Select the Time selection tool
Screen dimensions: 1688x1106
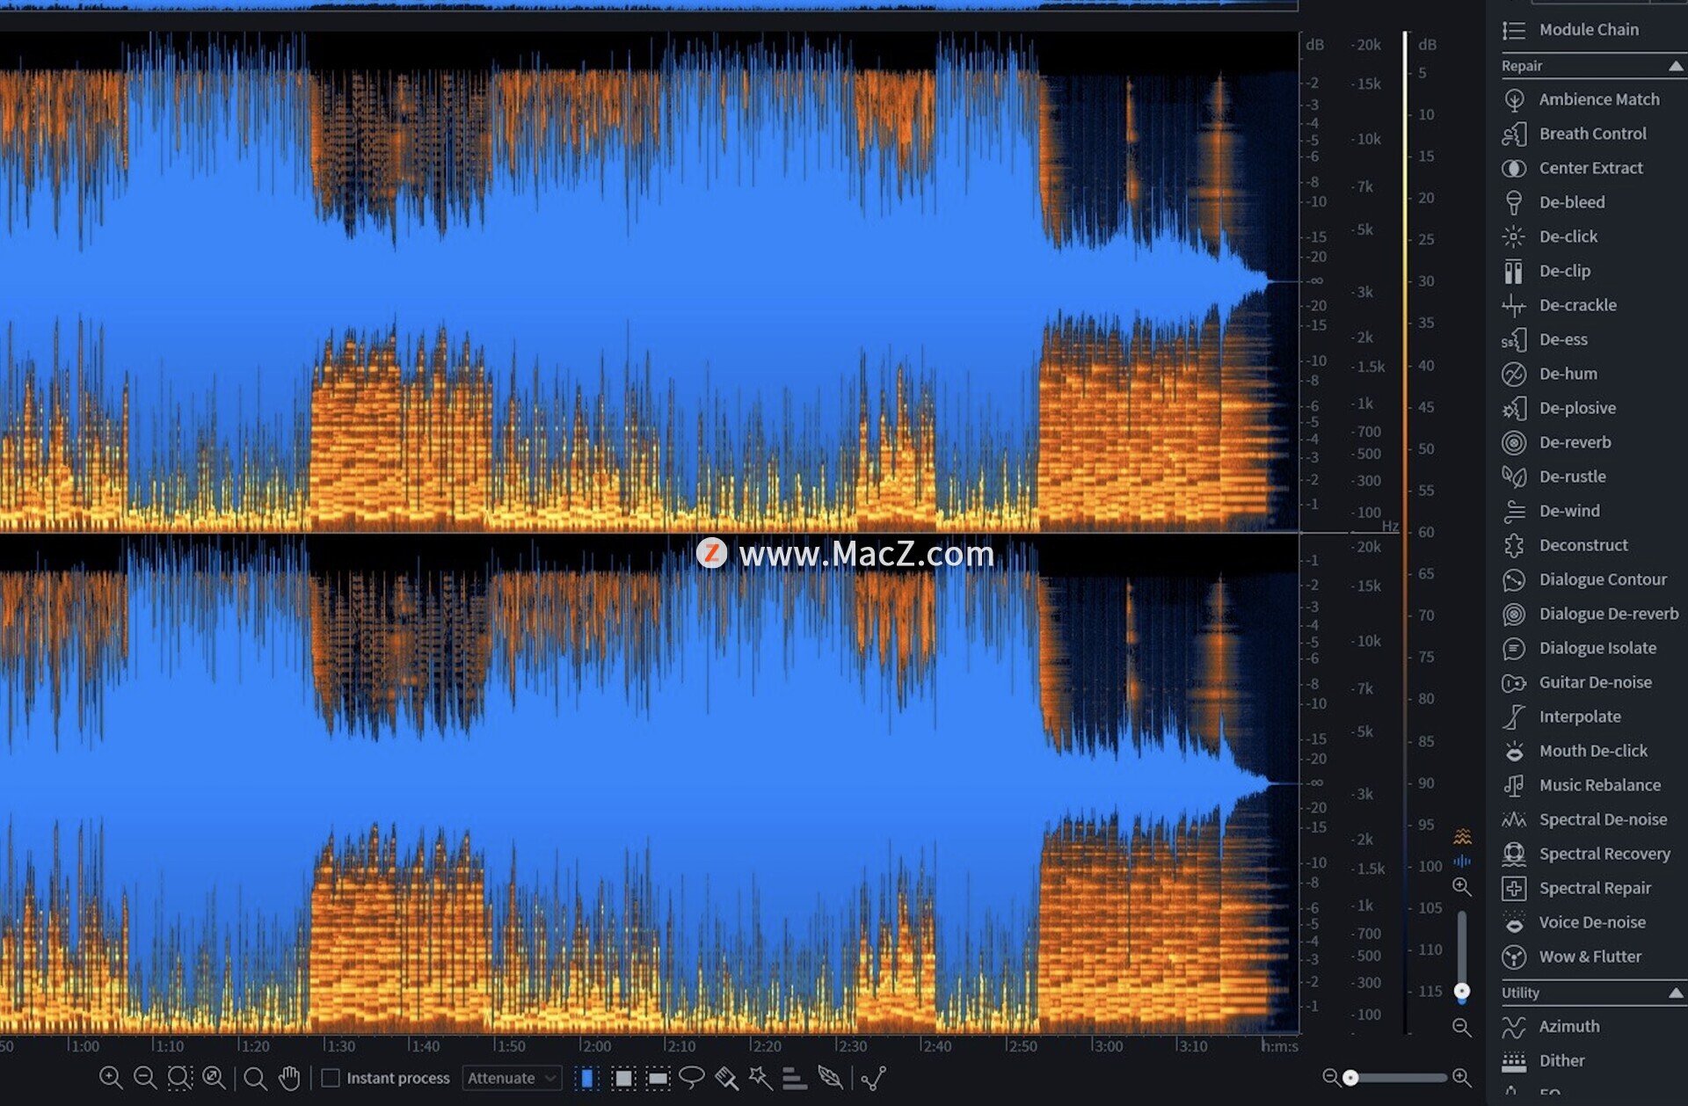[x=587, y=1077]
